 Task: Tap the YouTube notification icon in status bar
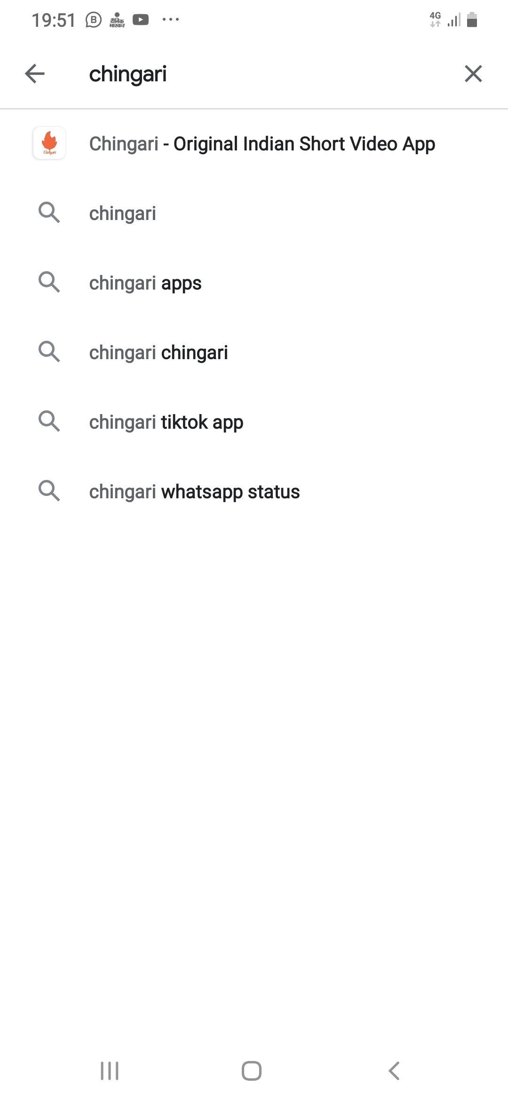click(x=141, y=20)
